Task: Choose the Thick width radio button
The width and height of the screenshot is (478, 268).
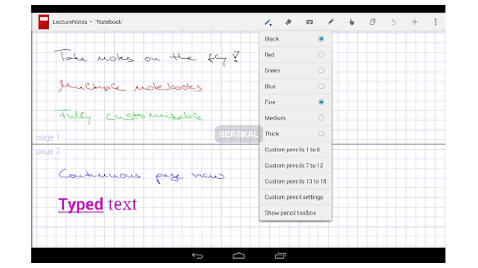Action: 321,134
